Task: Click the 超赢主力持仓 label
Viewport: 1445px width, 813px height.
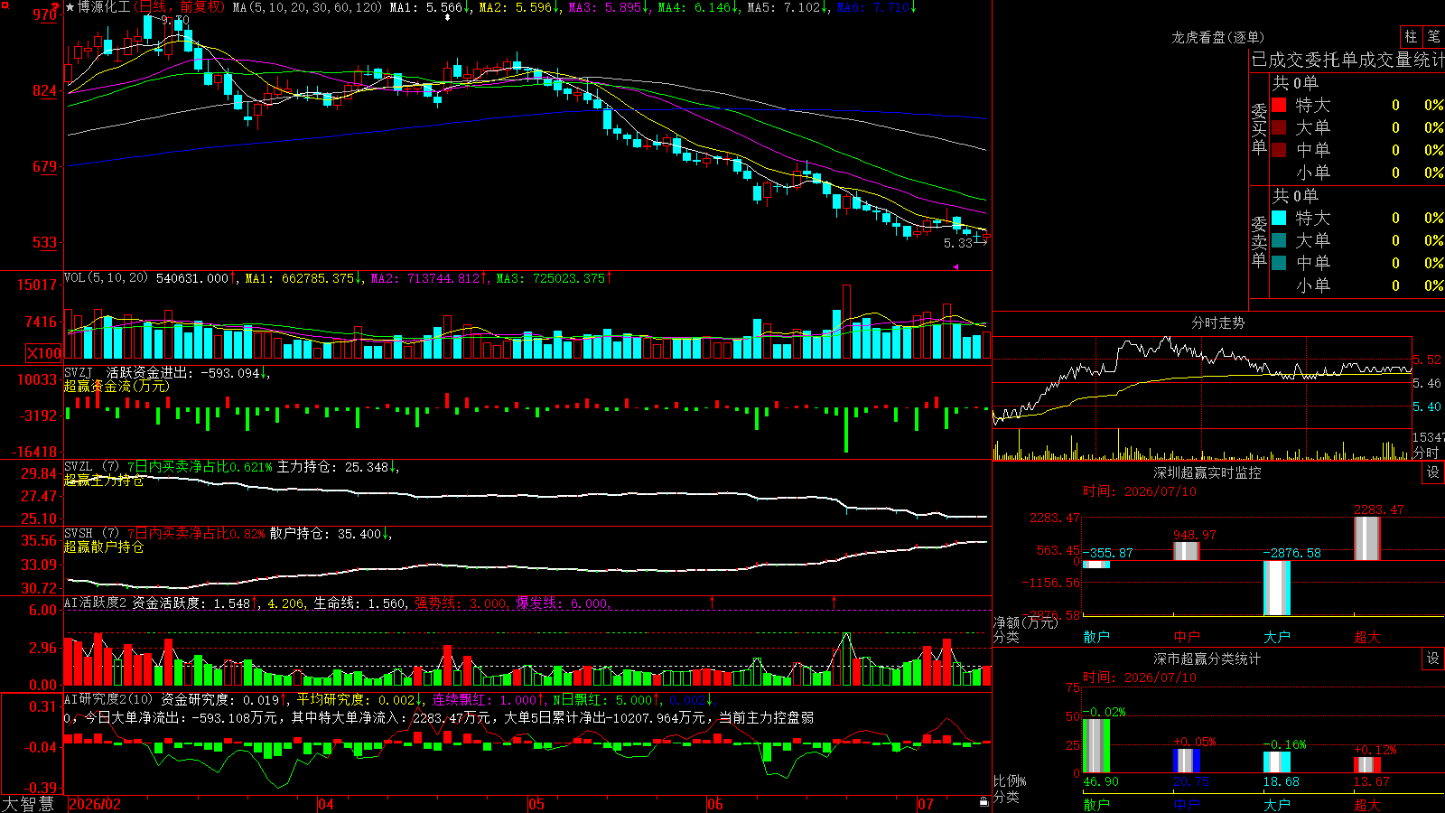Action: point(104,481)
